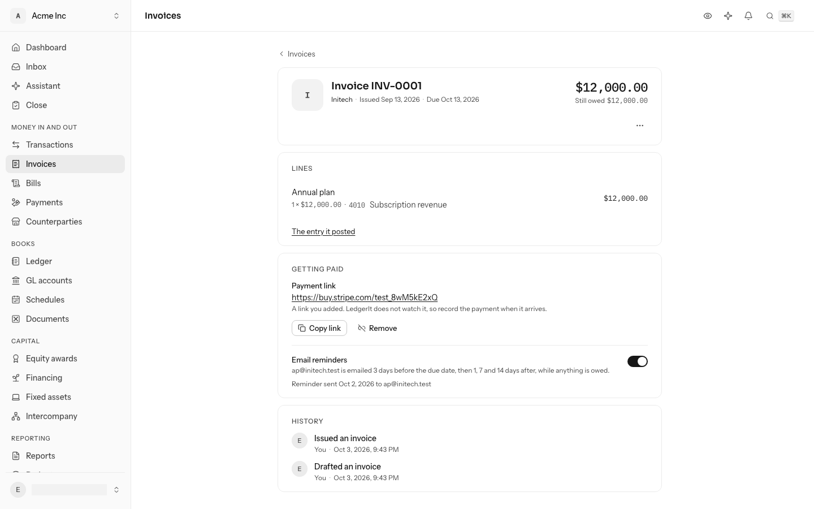Click the ⌘K shortcut badge
Viewport: 814px width, 509px height.
pos(786,16)
